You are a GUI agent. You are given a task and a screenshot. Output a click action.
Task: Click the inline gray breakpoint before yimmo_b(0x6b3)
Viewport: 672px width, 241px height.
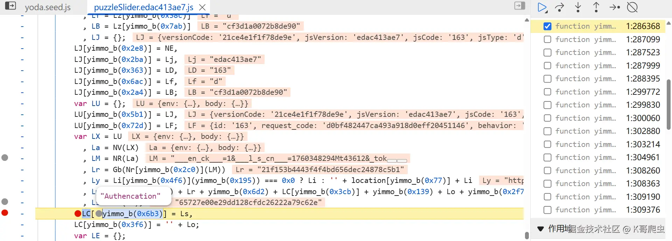[99, 213]
